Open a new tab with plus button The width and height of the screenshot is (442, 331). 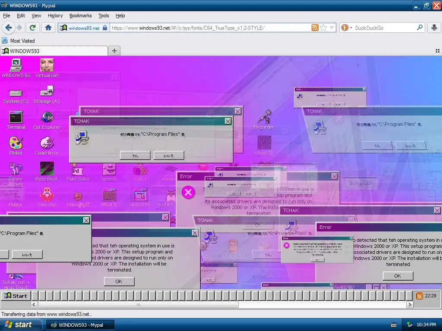point(114,51)
